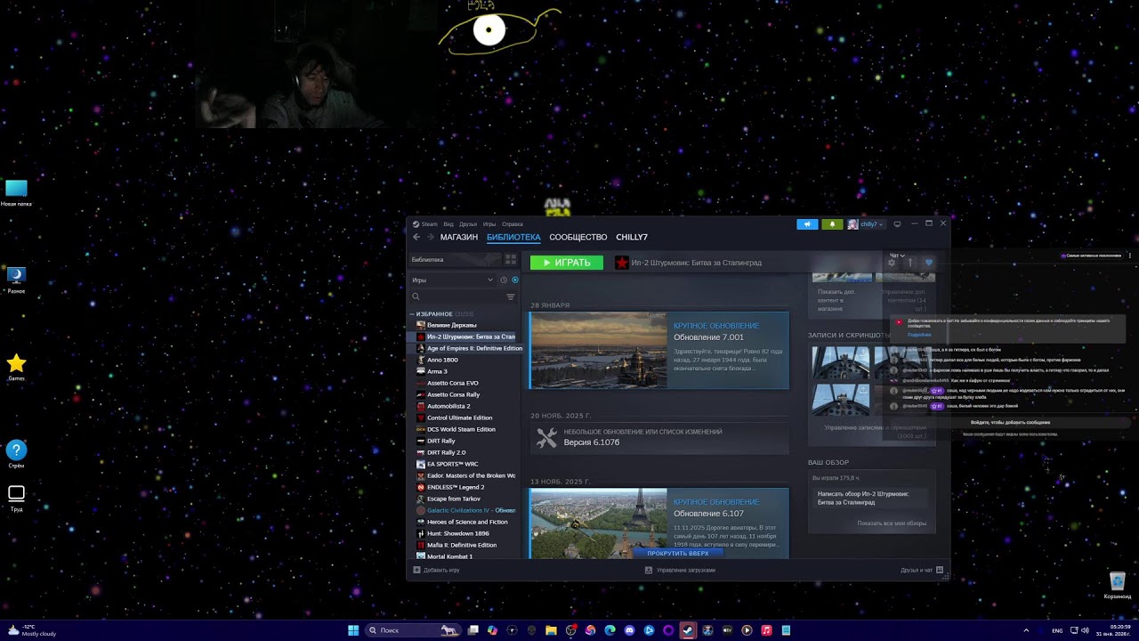
Task: Click the upward arrow icon beside the gear
Action: pos(910,263)
